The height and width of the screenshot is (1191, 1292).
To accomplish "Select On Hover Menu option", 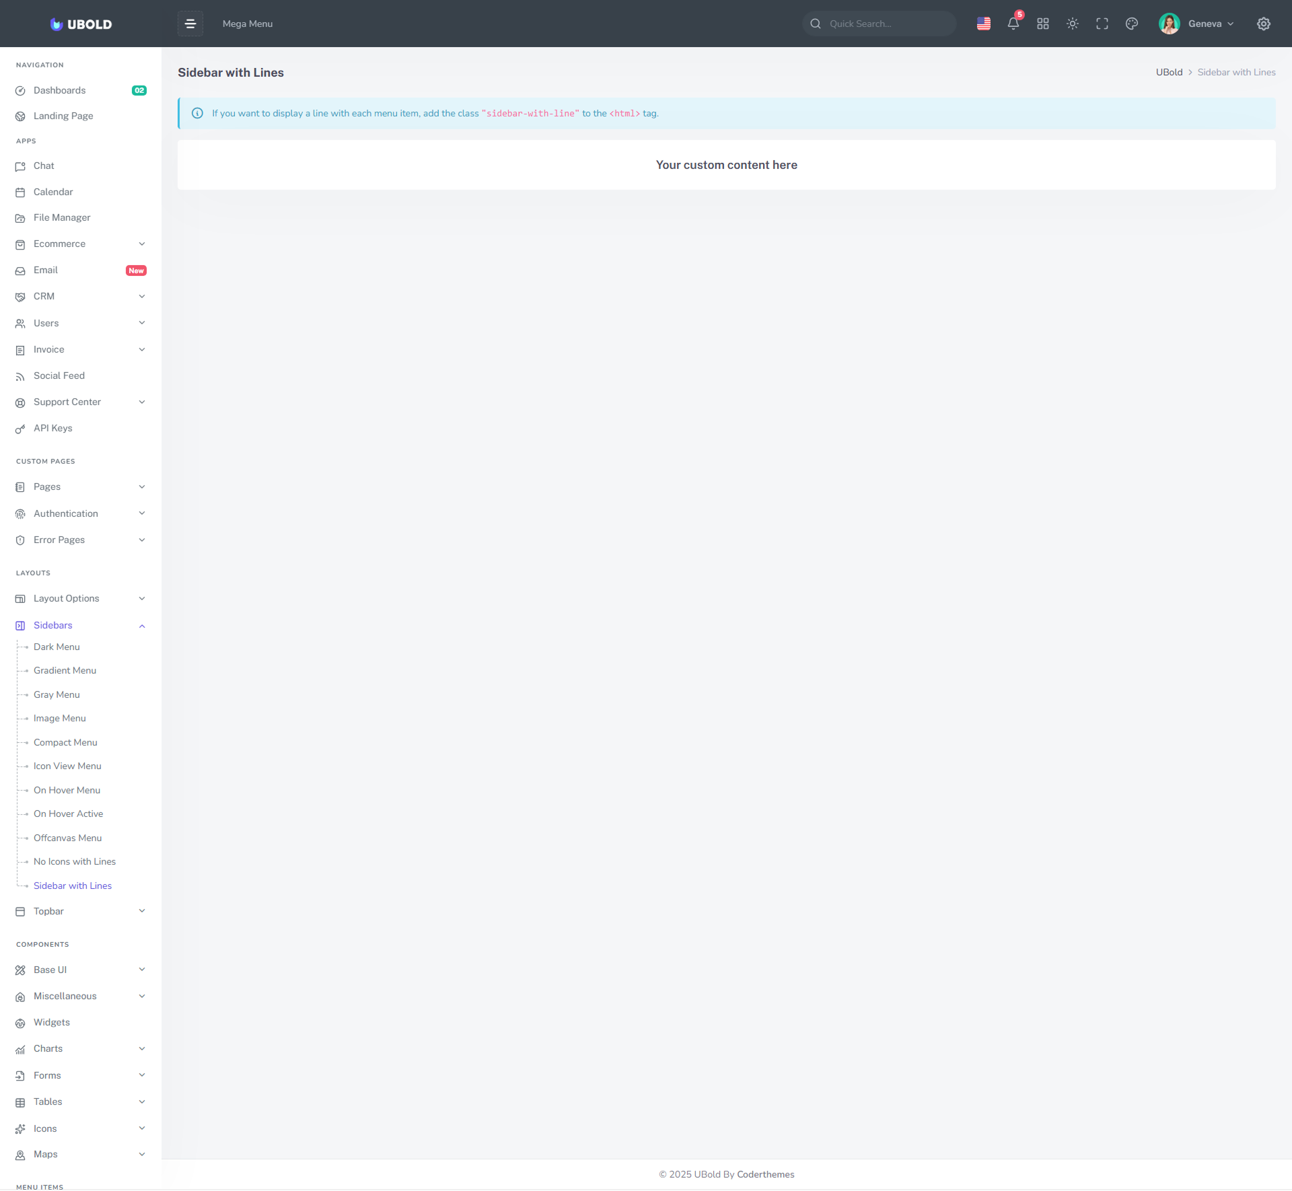I will pos(67,790).
